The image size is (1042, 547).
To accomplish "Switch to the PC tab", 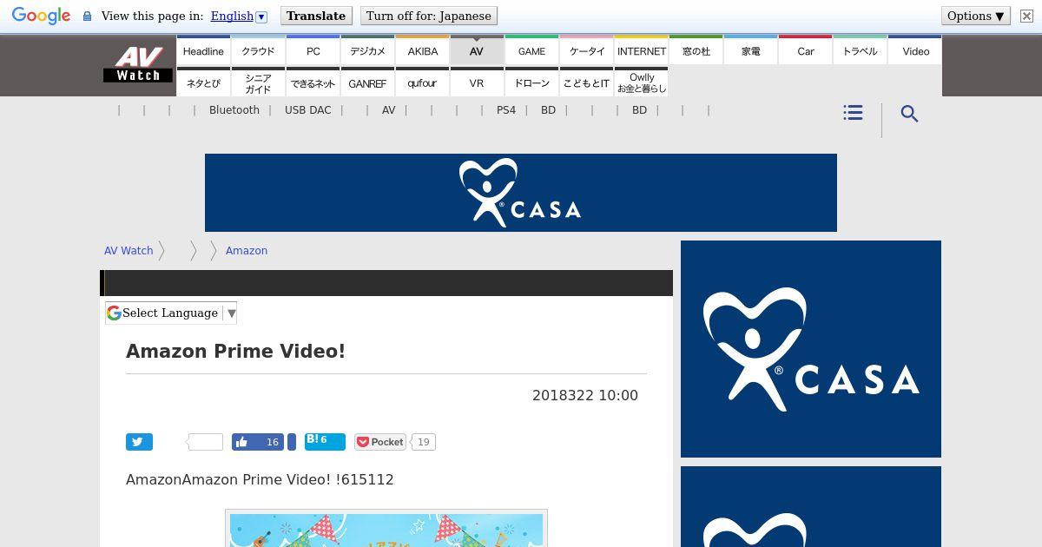I will click(313, 50).
